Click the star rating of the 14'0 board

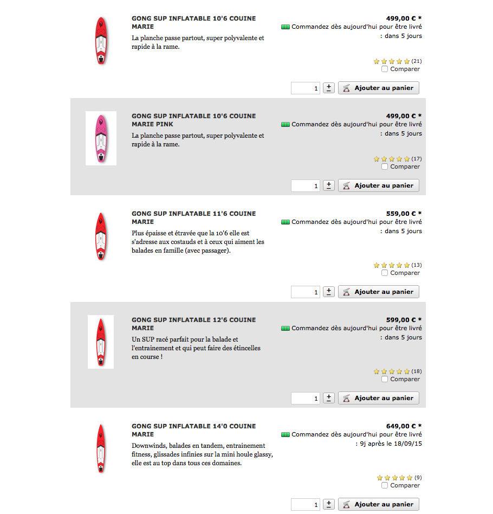(394, 478)
